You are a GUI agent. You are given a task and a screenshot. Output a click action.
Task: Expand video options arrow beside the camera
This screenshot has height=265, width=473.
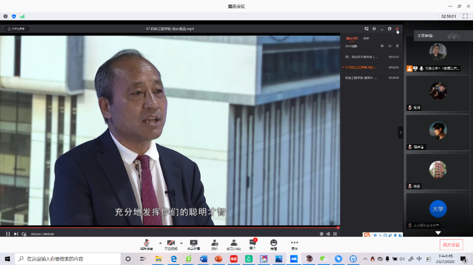coord(181,243)
